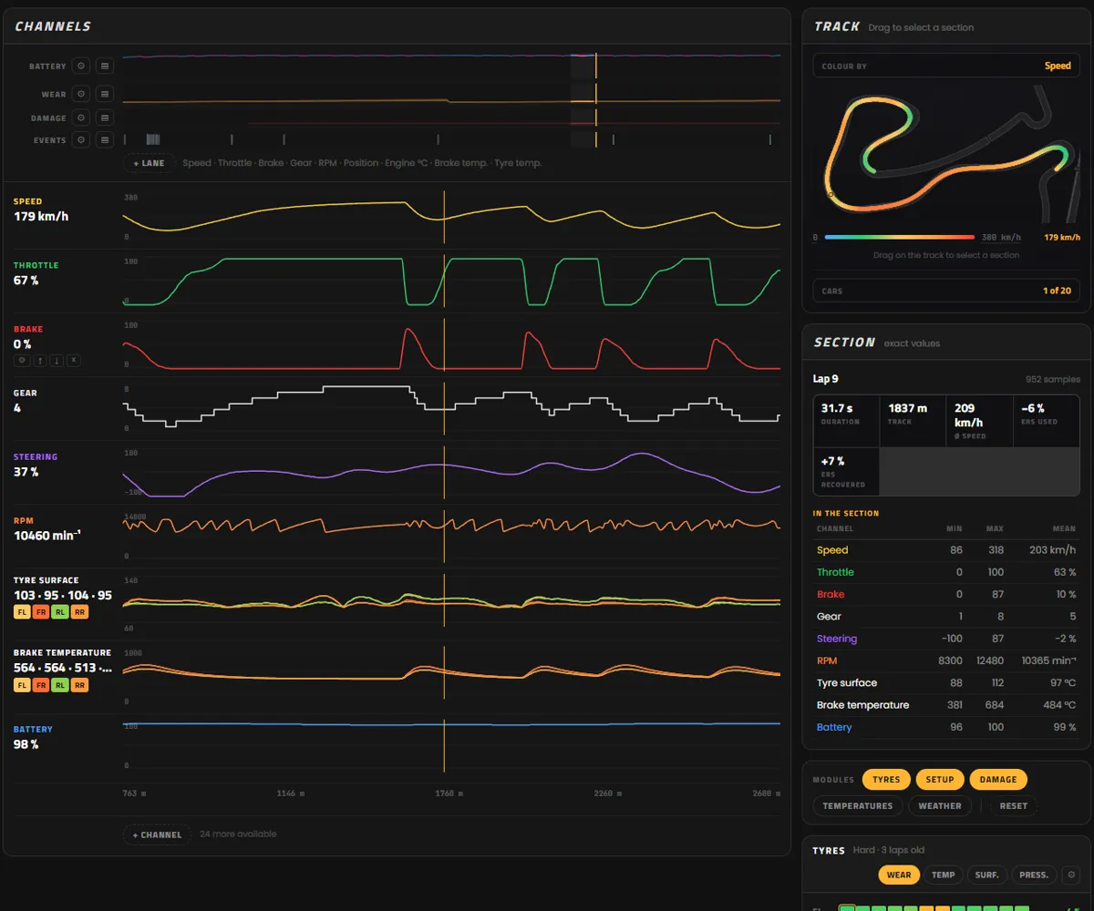The height and width of the screenshot is (911, 1094).
Task: Click the Throttle channel label
Action: click(36, 265)
